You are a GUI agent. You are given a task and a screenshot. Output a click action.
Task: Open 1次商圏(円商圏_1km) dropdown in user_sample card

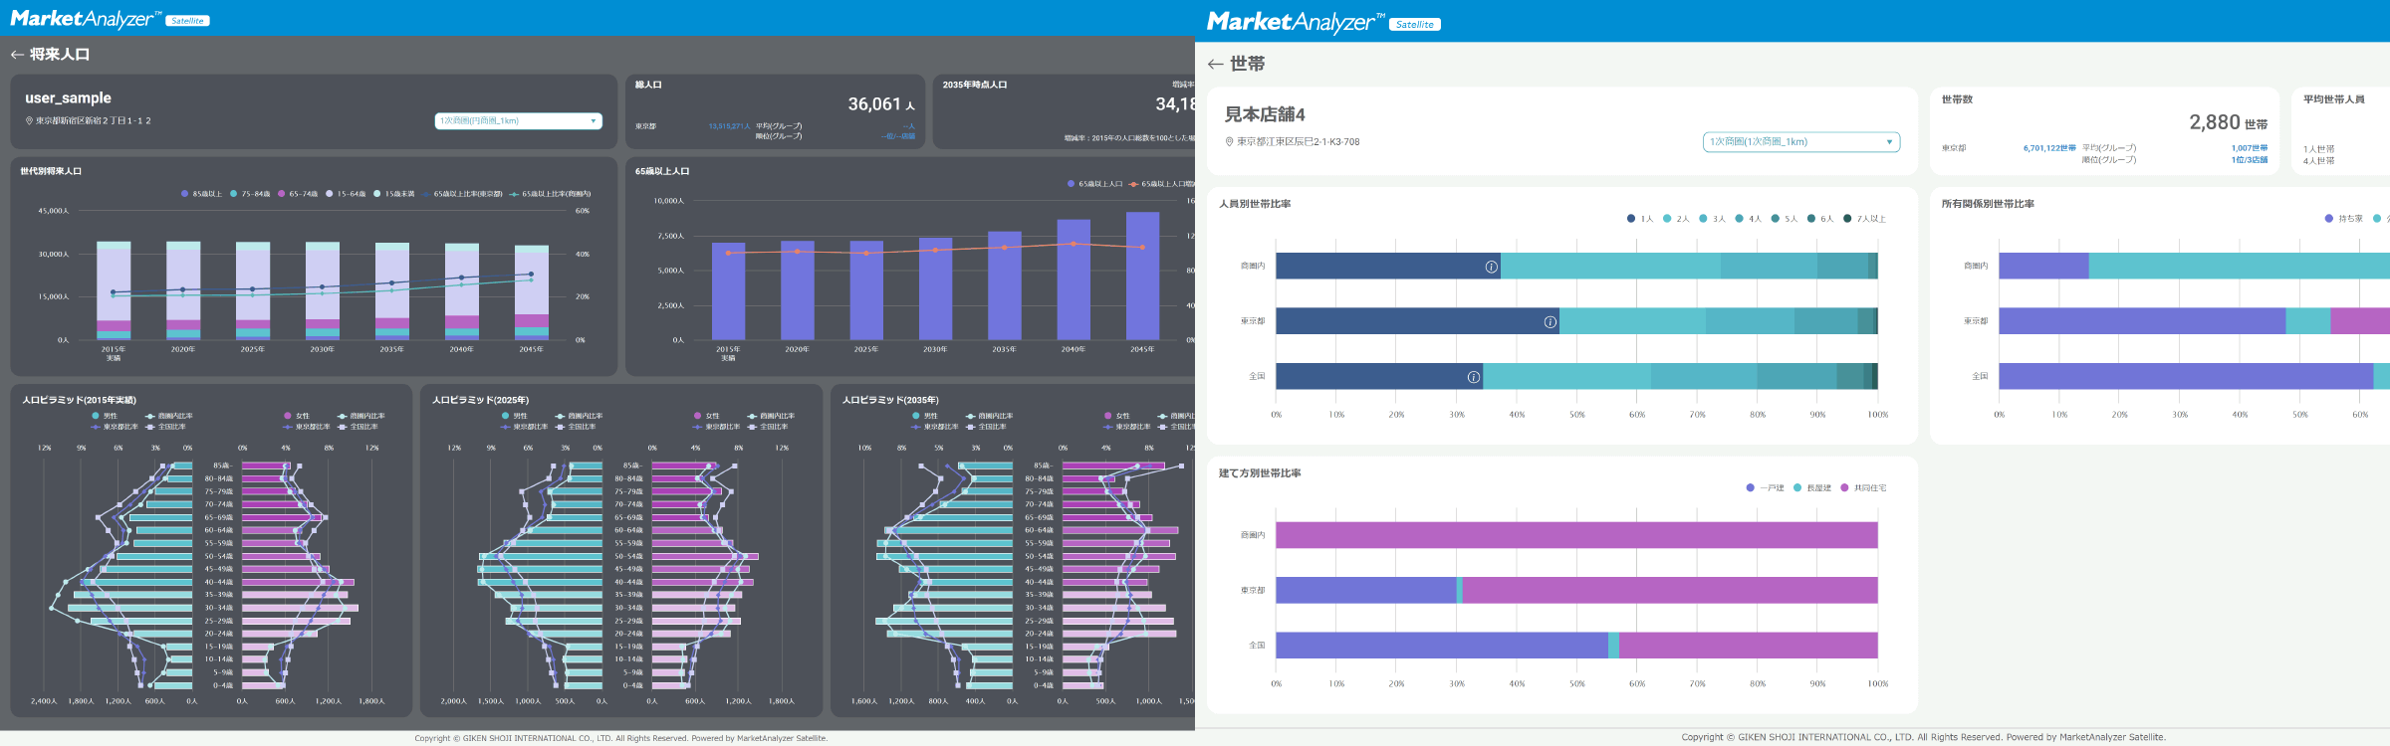click(x=519, y=121)
